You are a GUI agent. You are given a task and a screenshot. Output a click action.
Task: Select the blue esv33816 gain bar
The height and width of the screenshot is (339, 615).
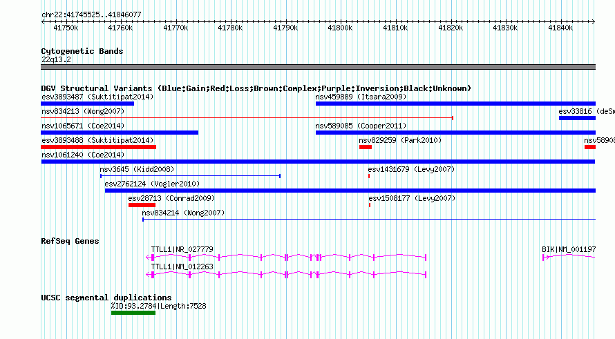tap(578, 118)
